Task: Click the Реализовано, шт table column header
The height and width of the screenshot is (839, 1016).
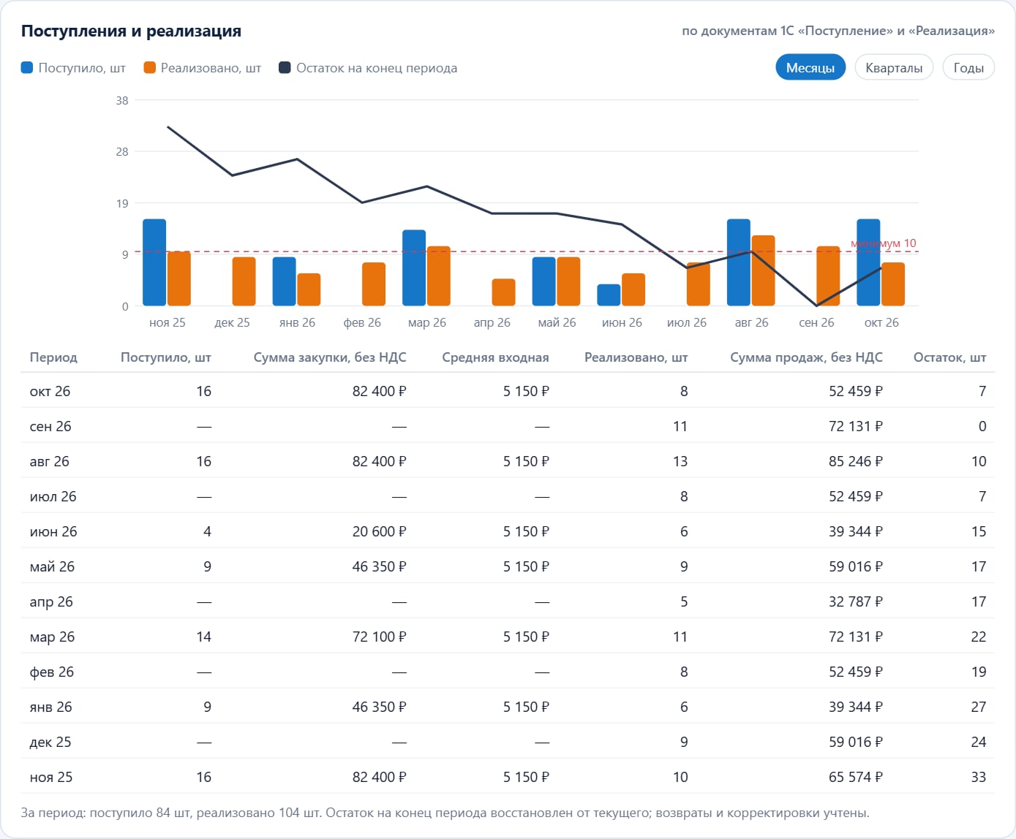Action: (636, 357)
